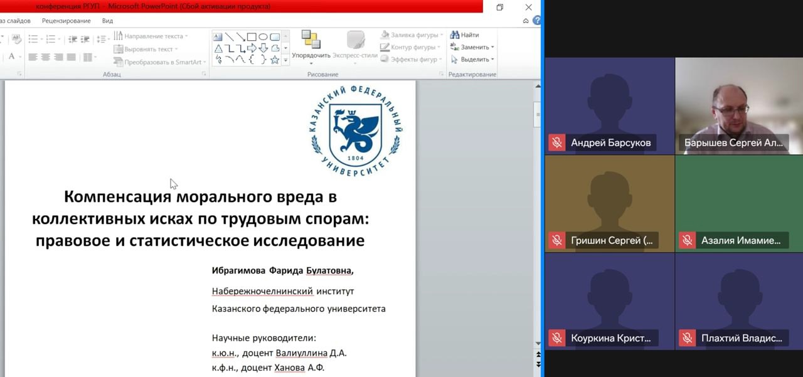Insert an oval shape

(x=263, y=36)
